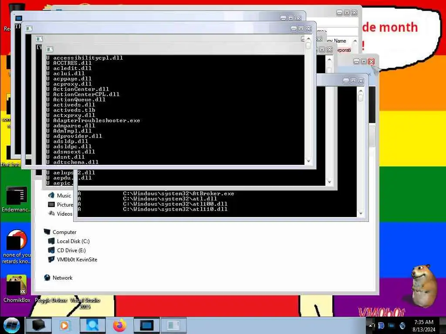446x334 pixels.
Task: Click the line 'adtschema.dll' in console
Action: [x=76, y=162]
